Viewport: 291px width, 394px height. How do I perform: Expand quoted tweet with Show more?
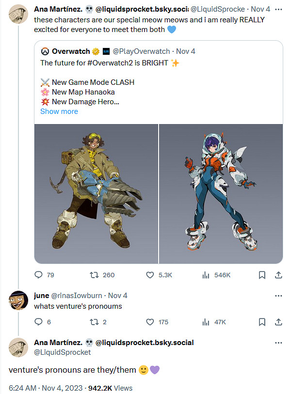(x=59, y=111)
